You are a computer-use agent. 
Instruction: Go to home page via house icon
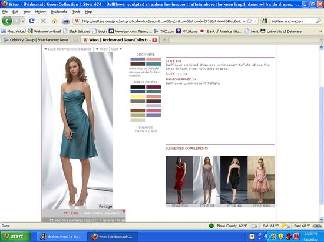point(55,21)
